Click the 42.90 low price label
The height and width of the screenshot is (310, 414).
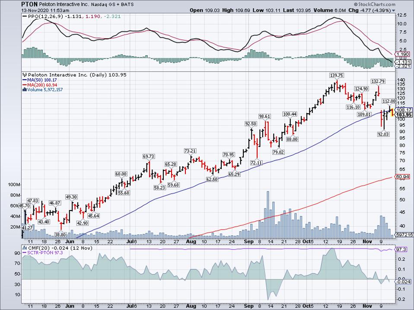[83, 223]
